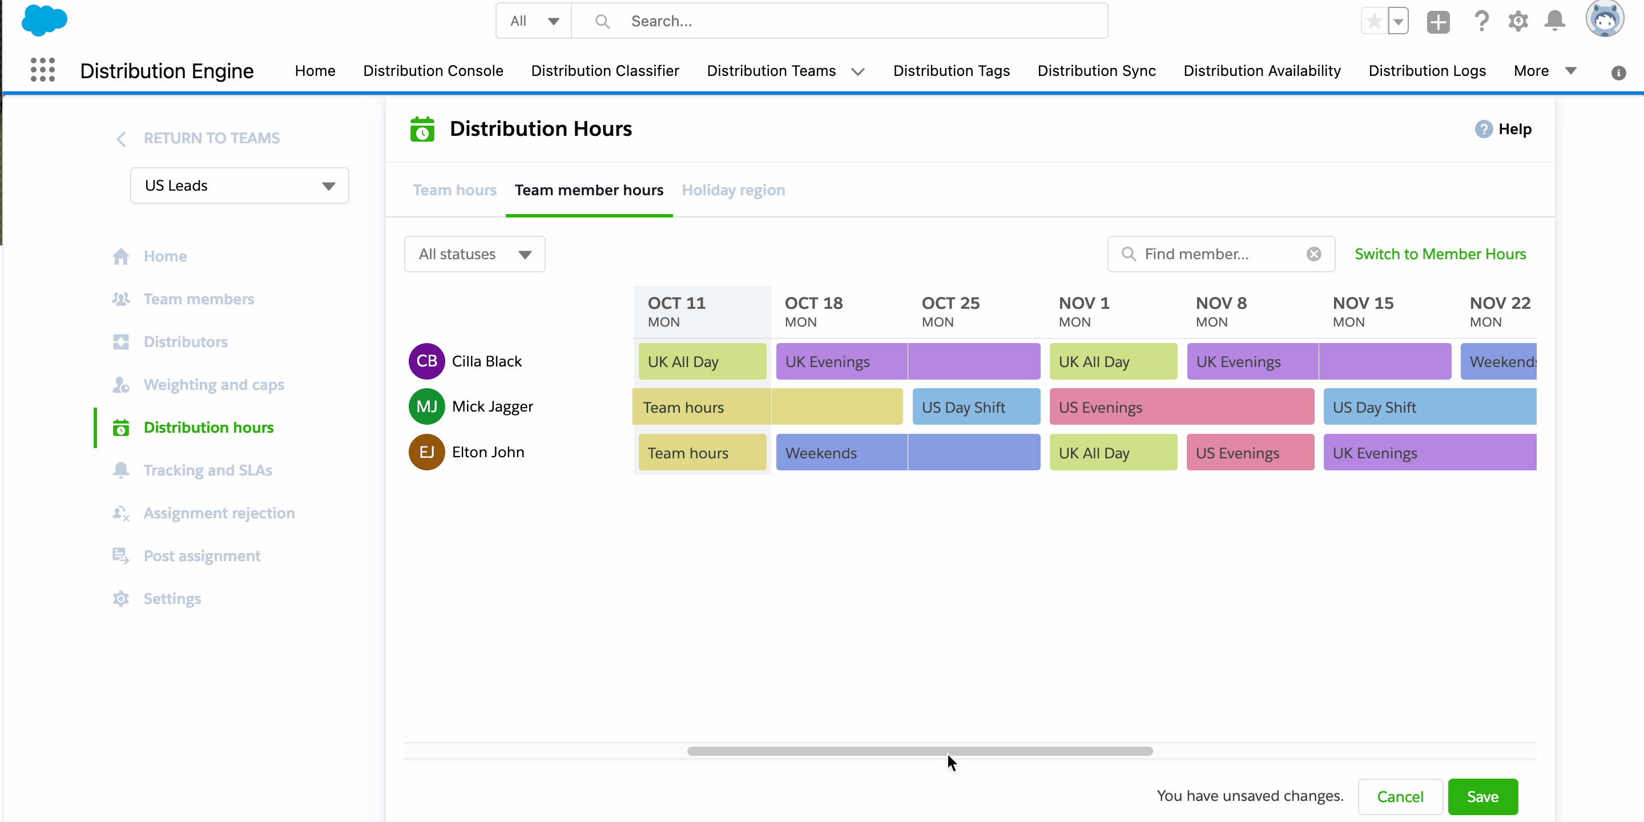Open the US Leads team selector
This screenshot has width=1644, height=822.
[x=239, y=186]
